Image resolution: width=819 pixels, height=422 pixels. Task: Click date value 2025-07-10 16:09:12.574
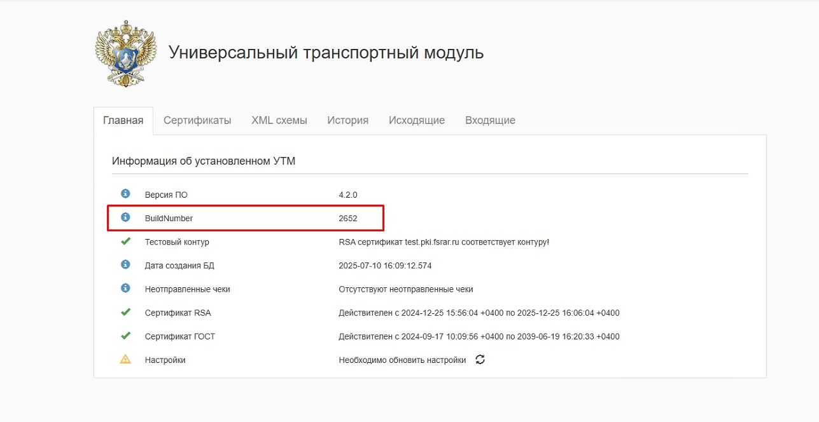[x=385, y=266]
